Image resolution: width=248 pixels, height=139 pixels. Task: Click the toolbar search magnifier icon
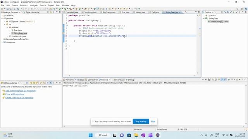(x=237, y=9)
